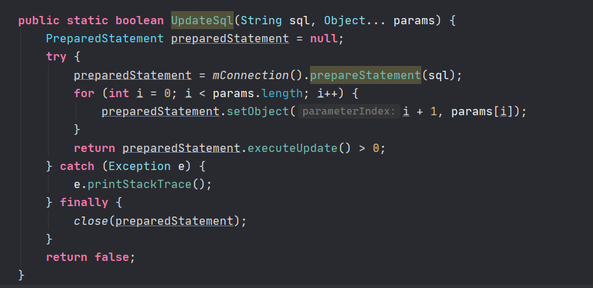Click the 'finally' keyword

84,203
